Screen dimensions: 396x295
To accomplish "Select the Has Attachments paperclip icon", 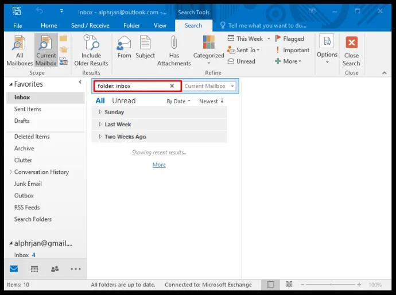I will tap(174, 44).
